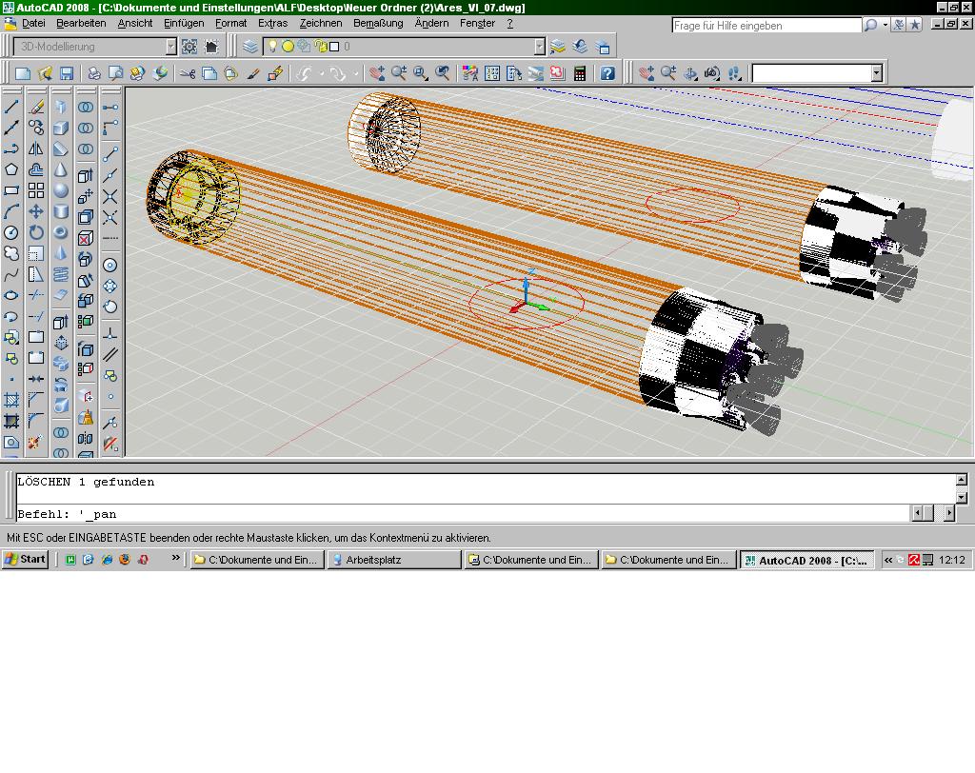Open the Ansicht menu

135,23
